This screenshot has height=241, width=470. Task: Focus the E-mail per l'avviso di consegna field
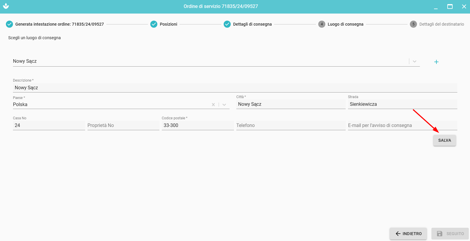[402, 126]
